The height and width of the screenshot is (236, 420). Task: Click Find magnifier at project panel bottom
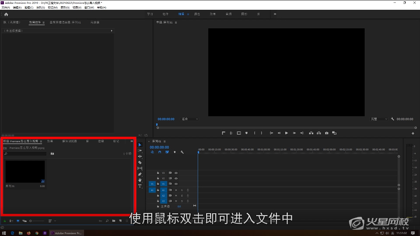(107, 221)
